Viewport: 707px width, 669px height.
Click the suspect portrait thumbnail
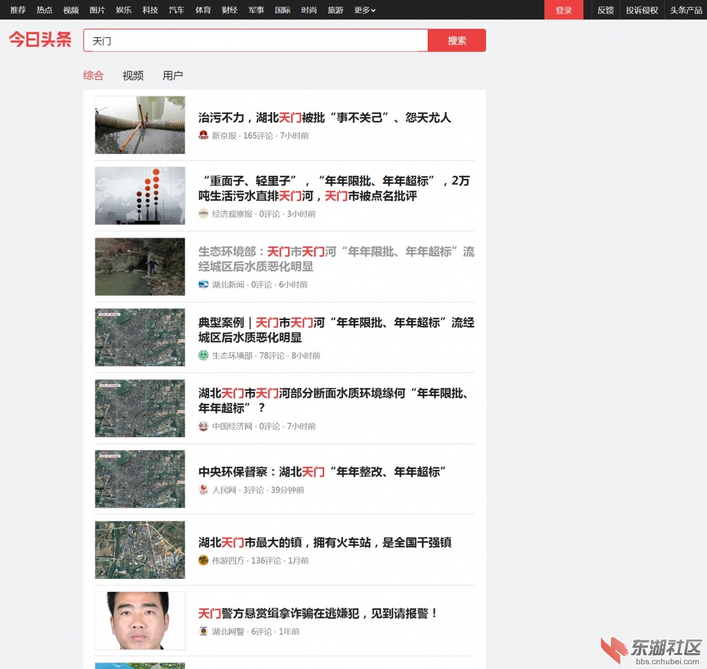coord(140,620)
